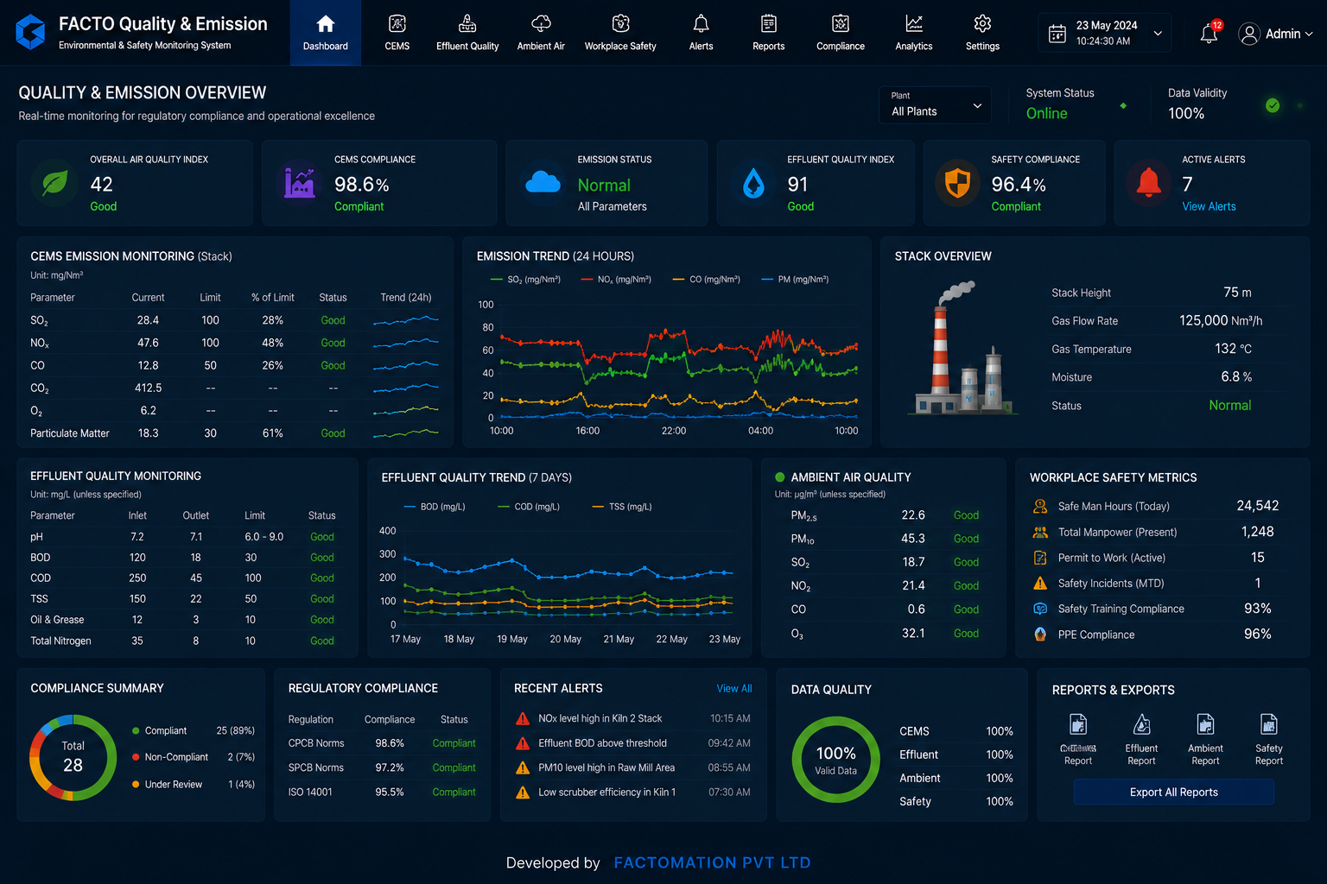This screenshot has width=1327, height=884.
Task: Click the stack plant illustration
Action: [962, 348]
